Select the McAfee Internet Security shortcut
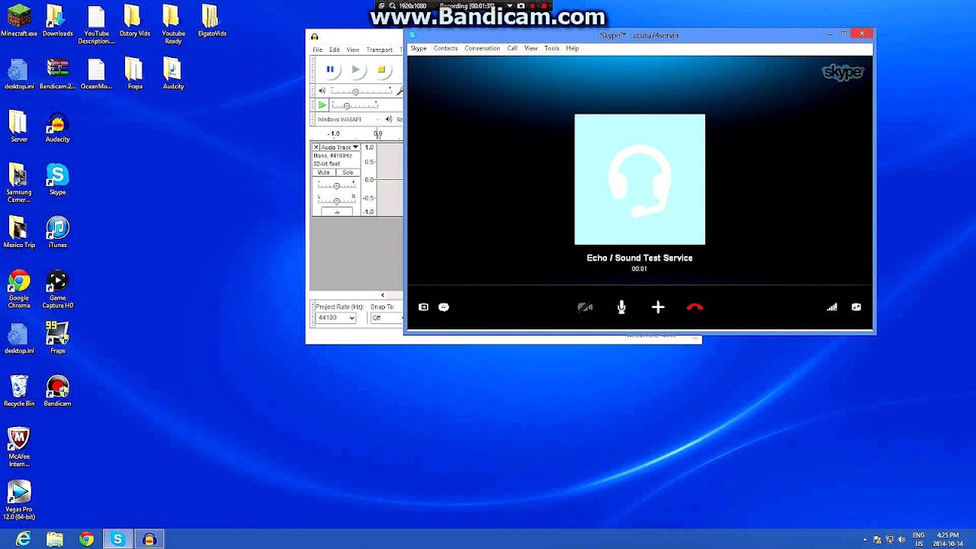976x549 pixels. tap(19, 448)
